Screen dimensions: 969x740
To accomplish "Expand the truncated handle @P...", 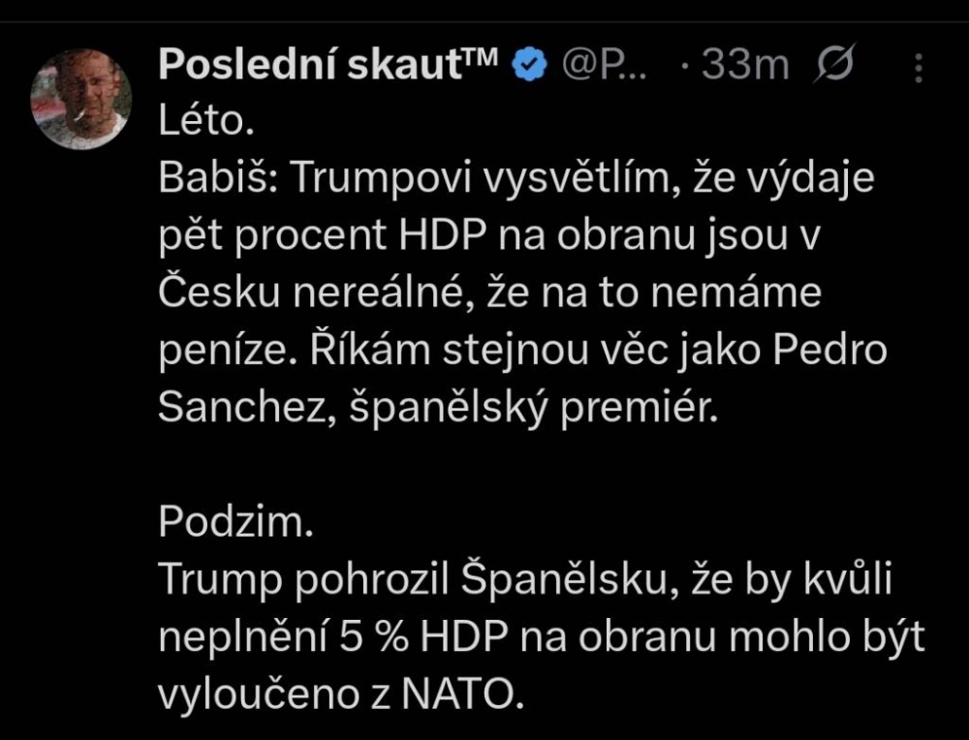I will [x=603, y=64].
